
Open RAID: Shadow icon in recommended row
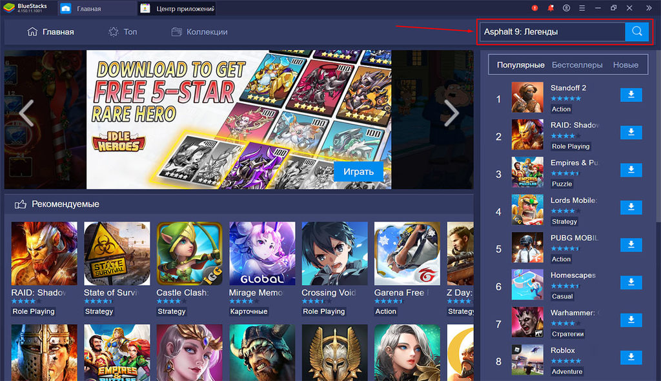[x=45, y=253]
